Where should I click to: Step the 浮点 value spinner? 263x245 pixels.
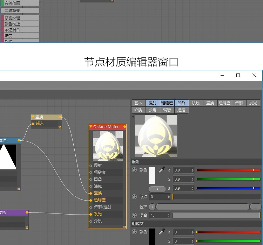(169, 197)
